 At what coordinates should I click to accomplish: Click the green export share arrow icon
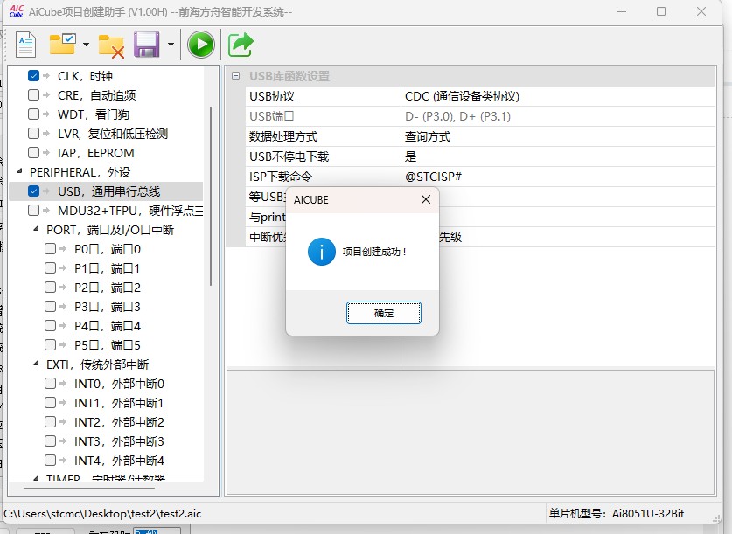241,45
